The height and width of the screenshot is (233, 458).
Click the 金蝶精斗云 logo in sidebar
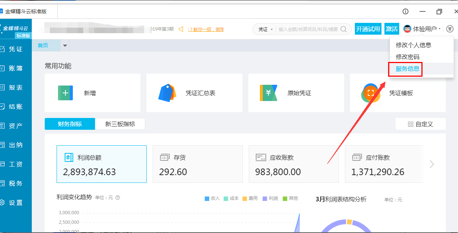[16, 28]
